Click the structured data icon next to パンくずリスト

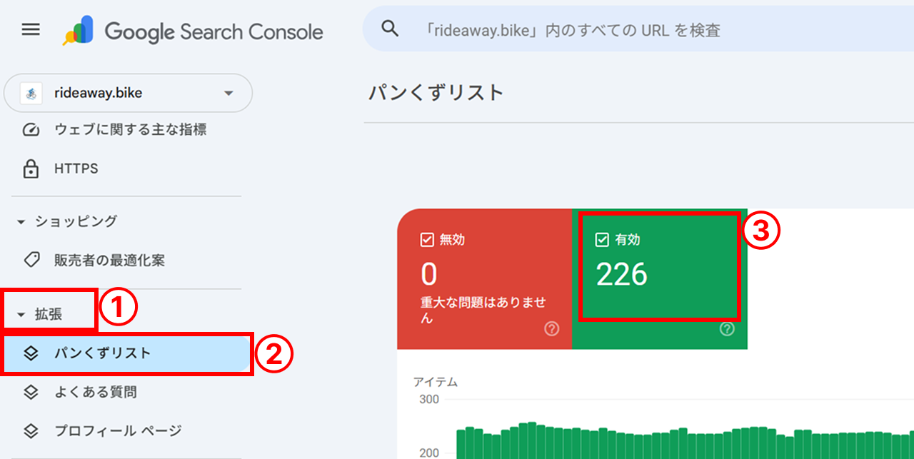[31, 353]
